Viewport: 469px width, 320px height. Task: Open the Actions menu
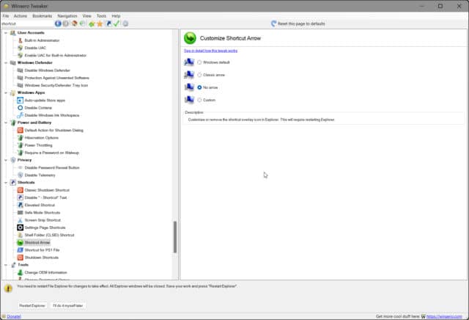[21, 16]
